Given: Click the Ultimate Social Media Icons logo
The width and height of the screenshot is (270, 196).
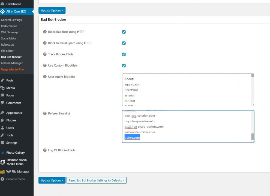Looking at the screenshot, I should click(2, 162).
